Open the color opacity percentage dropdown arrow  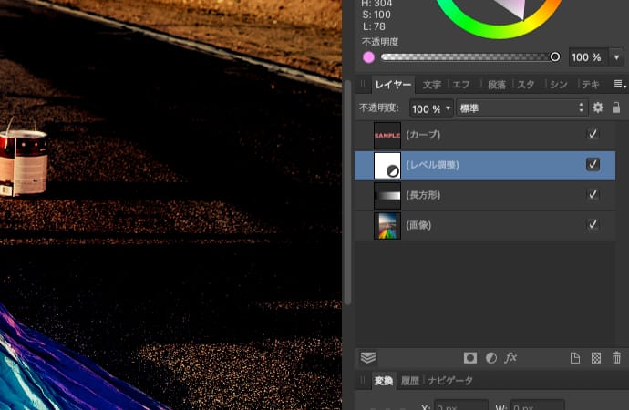(617, 57)
